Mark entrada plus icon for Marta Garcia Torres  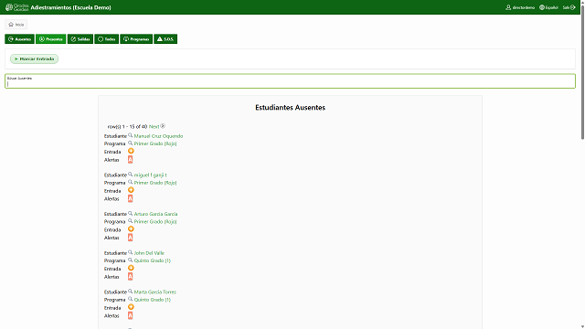(131, 307)
